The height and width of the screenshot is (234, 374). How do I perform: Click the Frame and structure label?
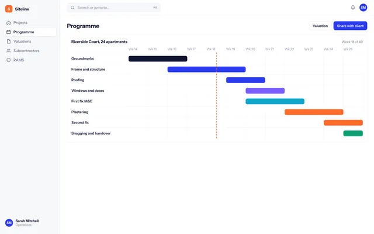pos(88,69)
